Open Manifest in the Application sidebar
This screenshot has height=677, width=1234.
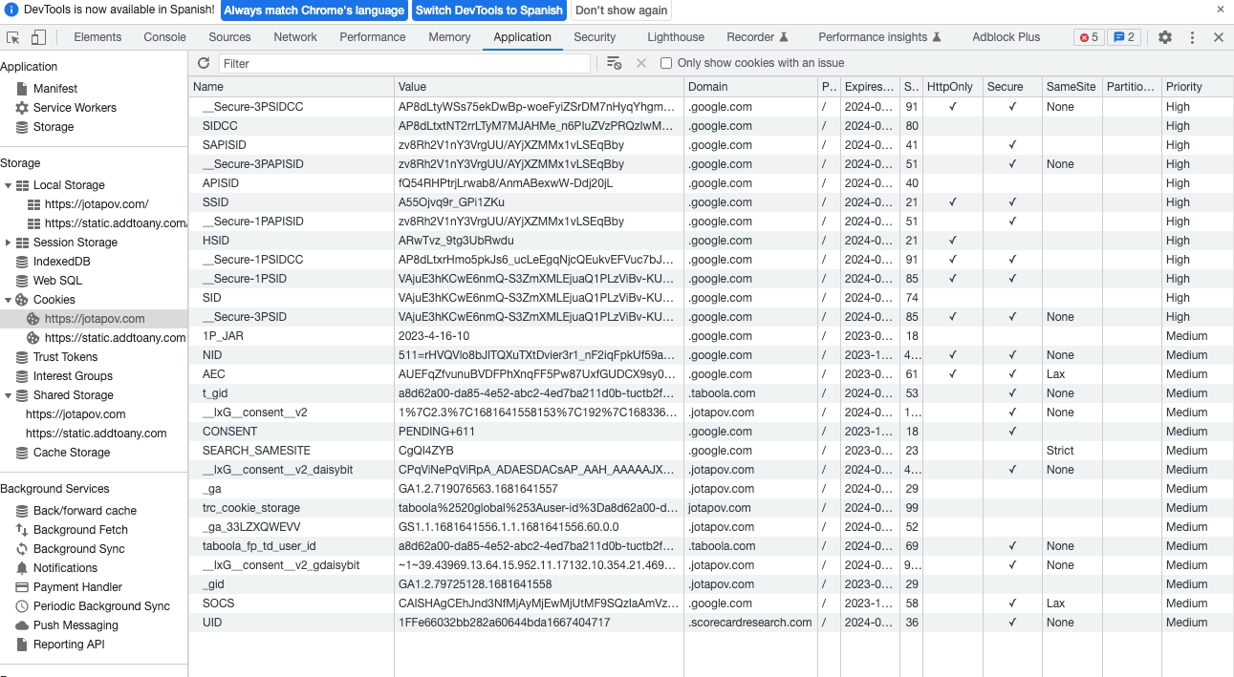pyautogui.click(x=55, y=89)
